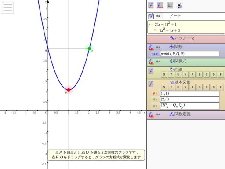Collapse the 基本図形 section header
Image resolution: width=225 pixels, height=169 pixels.
pyautogui.click(x=180, y=82)
